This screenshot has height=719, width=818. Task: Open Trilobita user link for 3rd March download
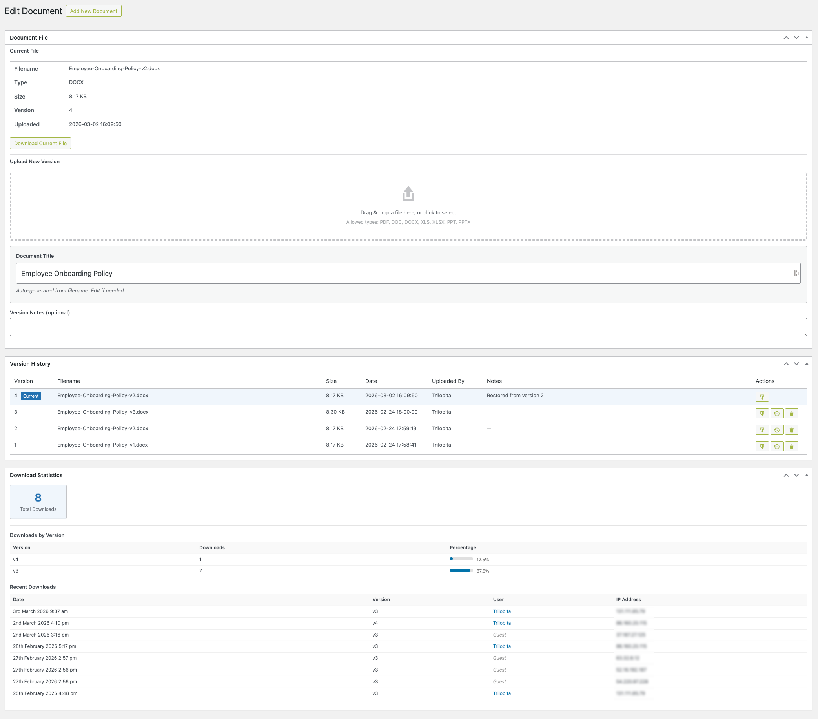point(501,611)
